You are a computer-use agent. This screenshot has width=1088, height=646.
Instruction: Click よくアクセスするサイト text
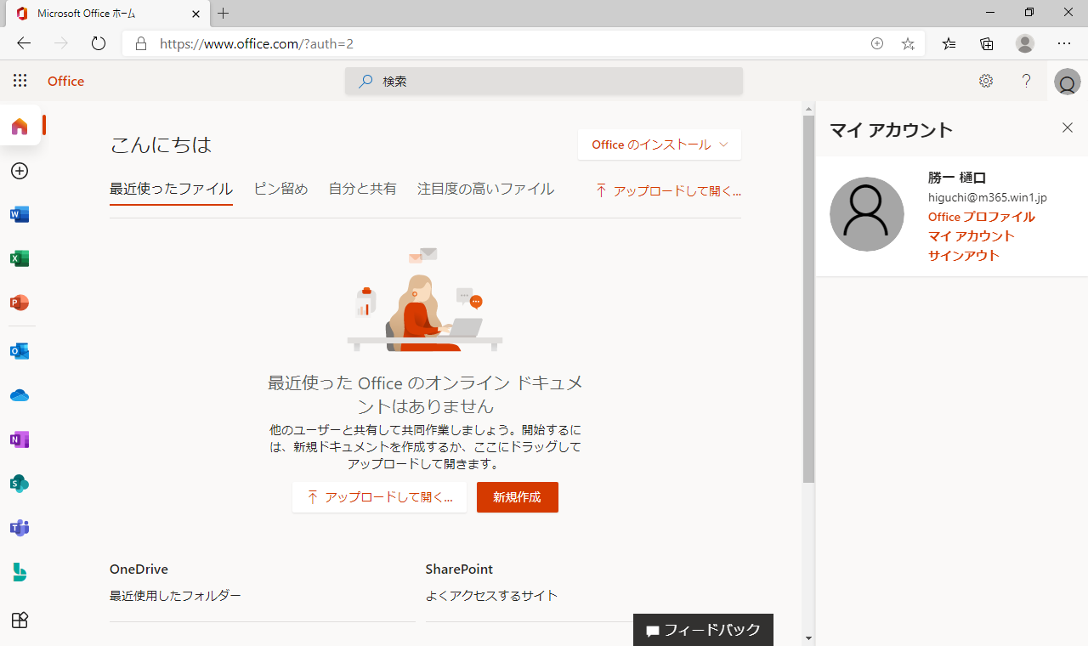(x=491, y=596)
